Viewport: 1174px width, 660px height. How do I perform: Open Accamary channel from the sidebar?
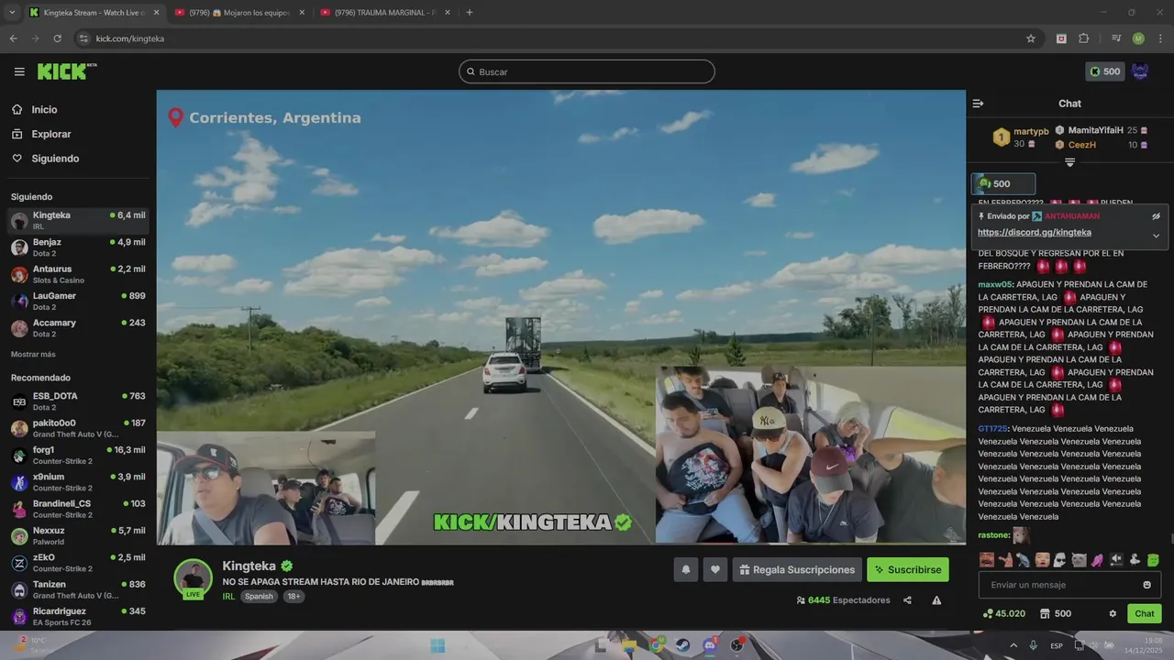coord(78,328)
